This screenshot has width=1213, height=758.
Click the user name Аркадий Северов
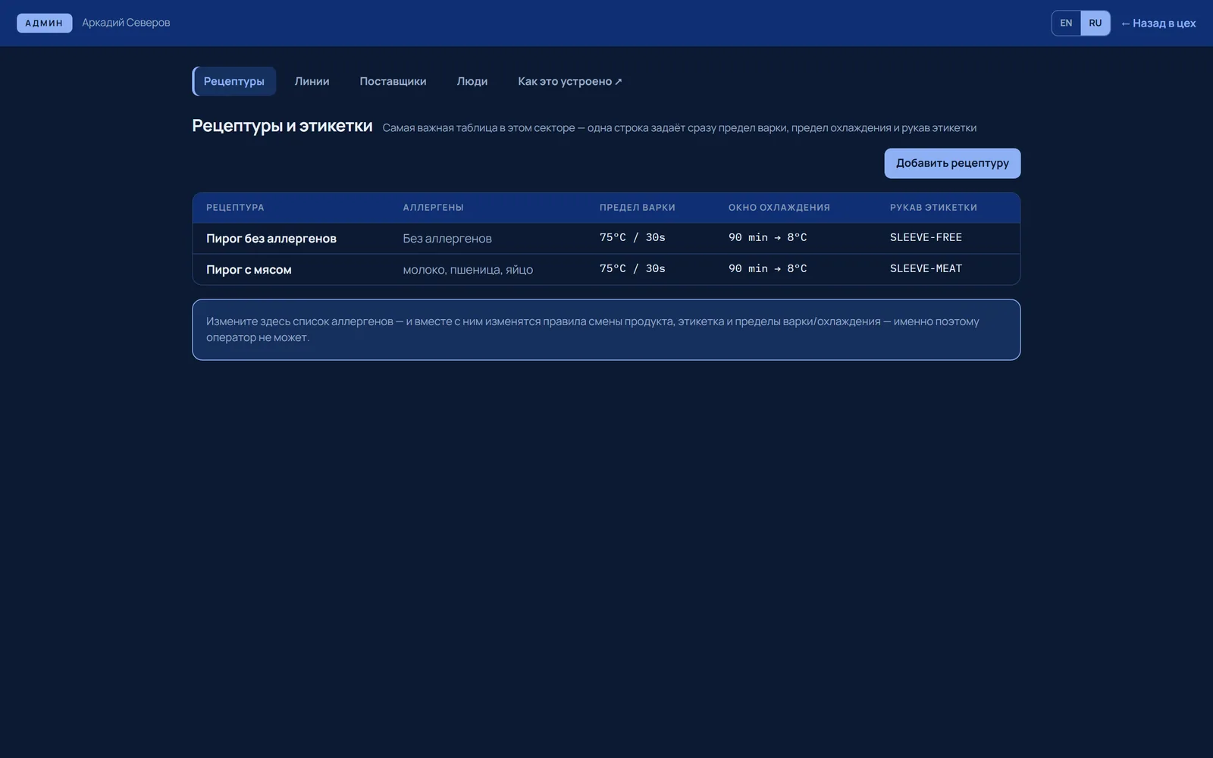pos(126,23)
